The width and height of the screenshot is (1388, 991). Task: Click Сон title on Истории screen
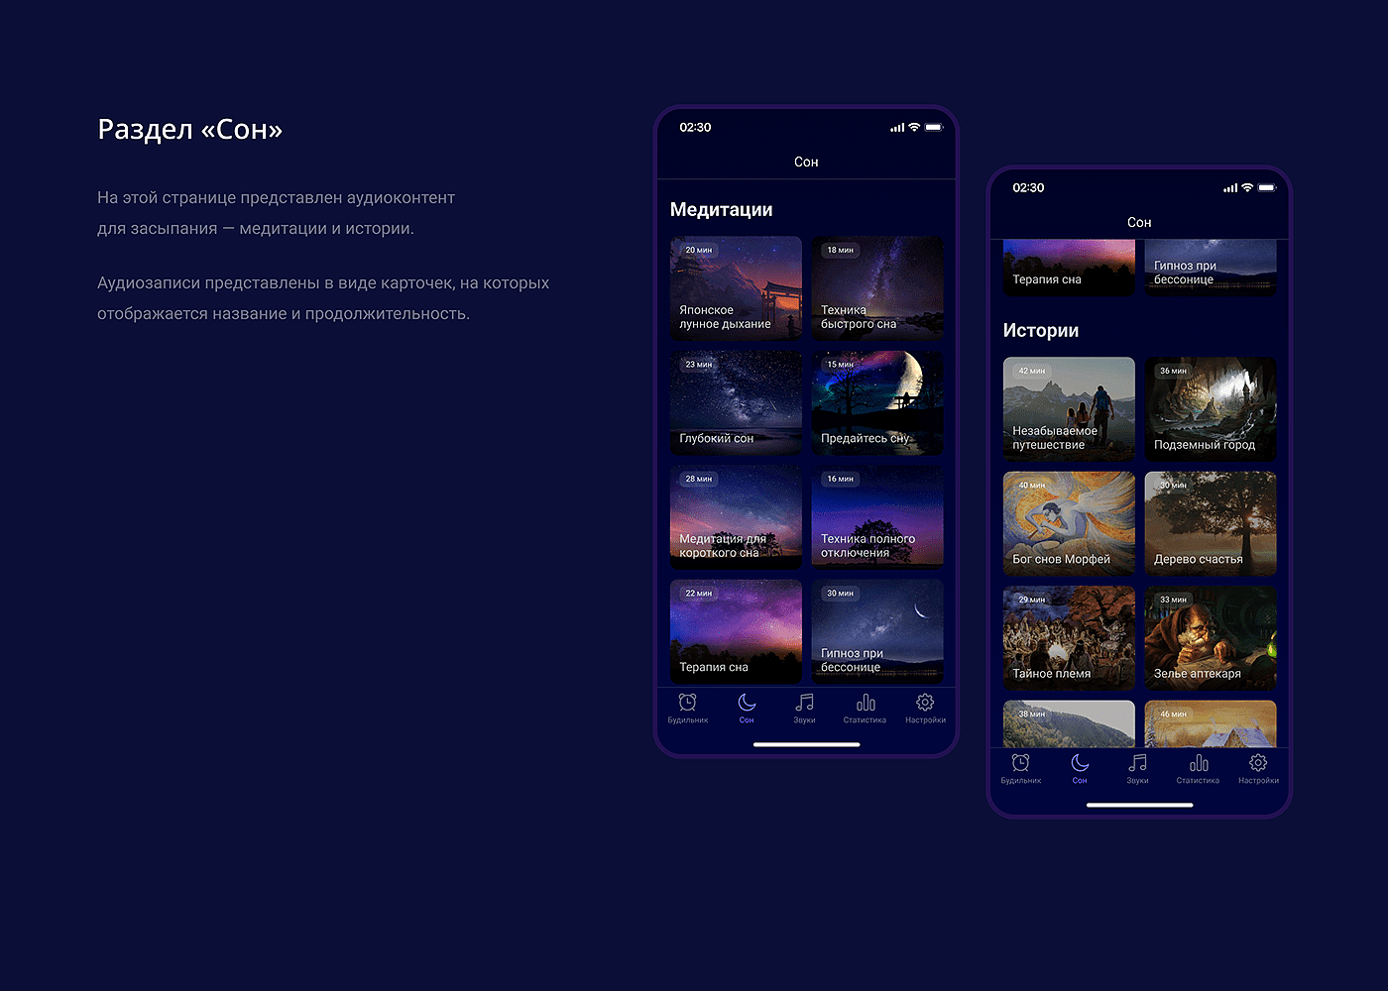(x=1139, y=222)
